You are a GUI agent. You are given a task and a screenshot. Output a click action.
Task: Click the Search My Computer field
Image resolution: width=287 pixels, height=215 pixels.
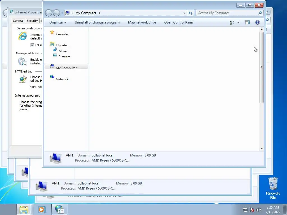click(227, 13)
